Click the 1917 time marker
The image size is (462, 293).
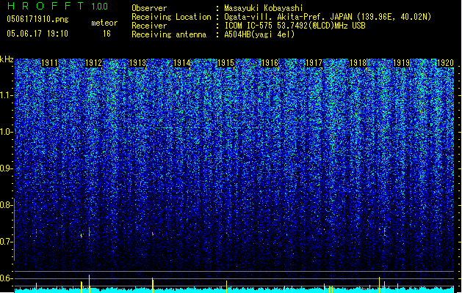[314, 63]
